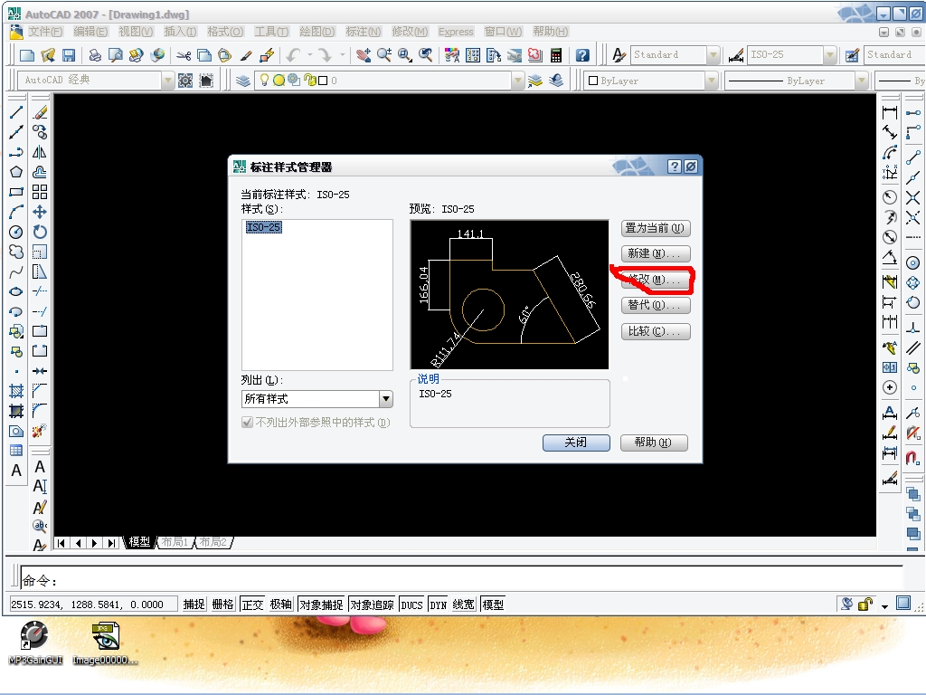926x695 pixels.
Task: Toggle the 栅格 grid status button
Action: (x=222, y=604)
